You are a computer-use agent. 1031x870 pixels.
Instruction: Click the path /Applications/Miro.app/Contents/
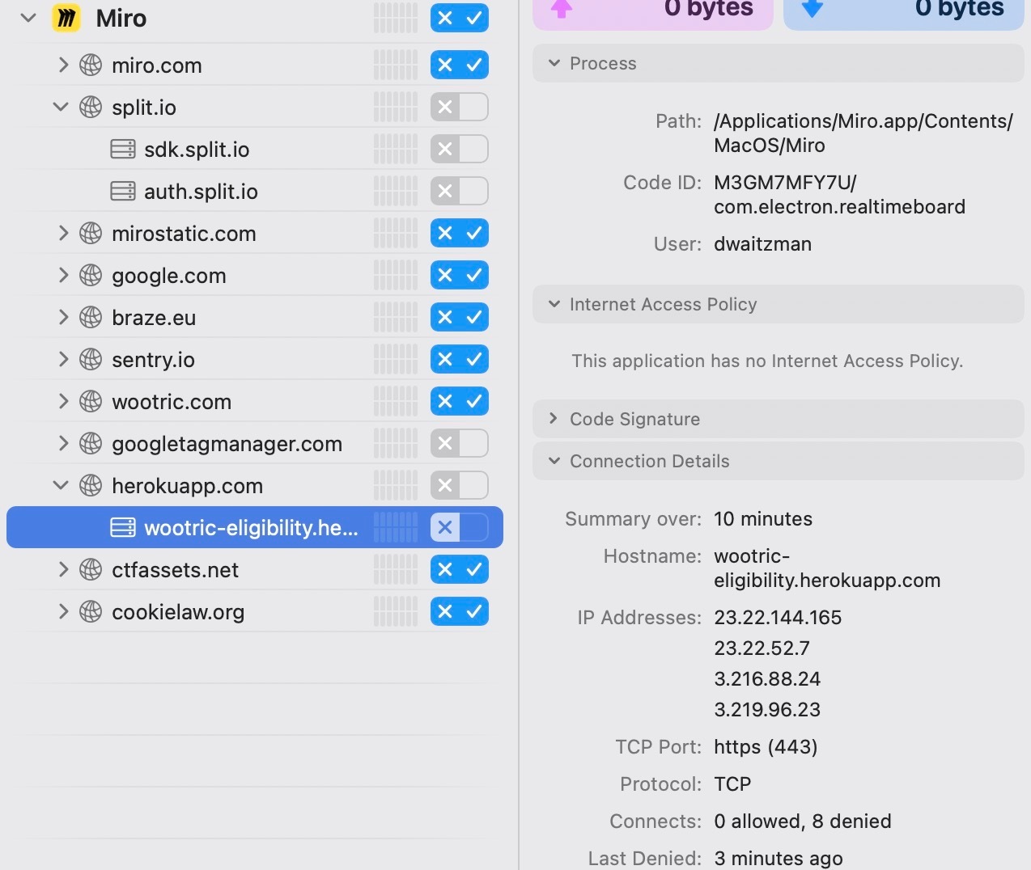[863, 121]
